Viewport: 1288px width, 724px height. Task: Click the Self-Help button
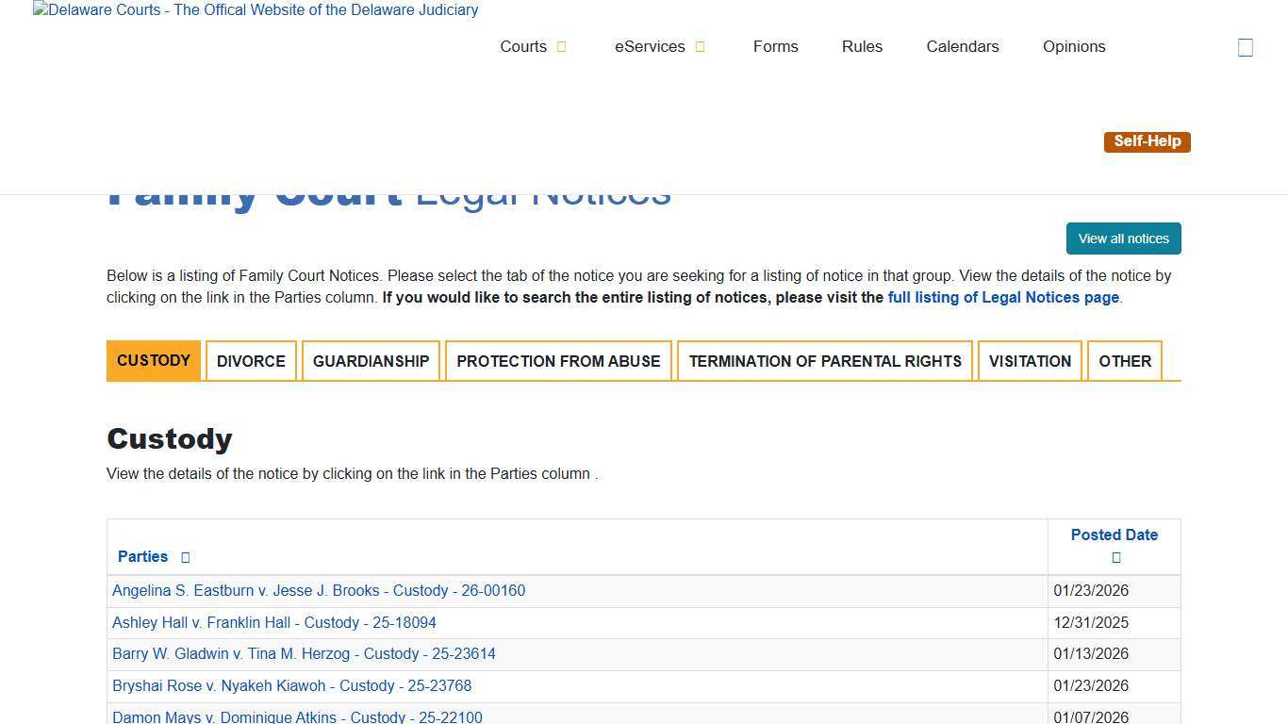(x=1147, y=141)
